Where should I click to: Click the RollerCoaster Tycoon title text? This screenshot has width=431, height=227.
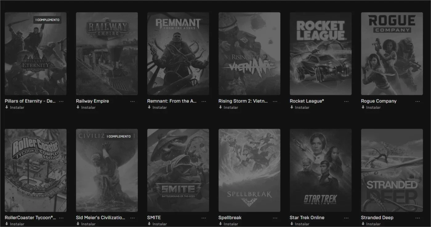tap(30, 217)
